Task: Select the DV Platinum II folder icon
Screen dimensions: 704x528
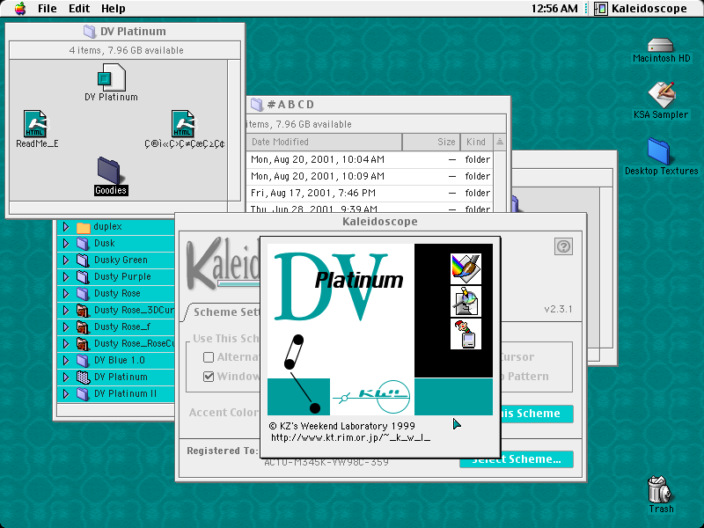Action: [83, 393]
